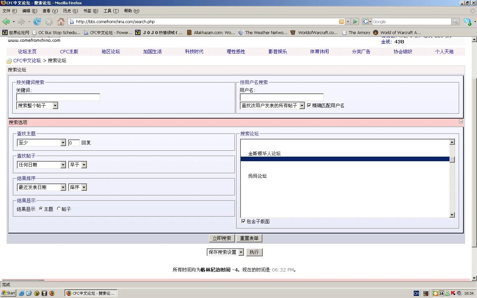Click the Firefox Back arrow button
This screenshot has width=477, height=298.
pyautogui.click(x=6, y=22)
